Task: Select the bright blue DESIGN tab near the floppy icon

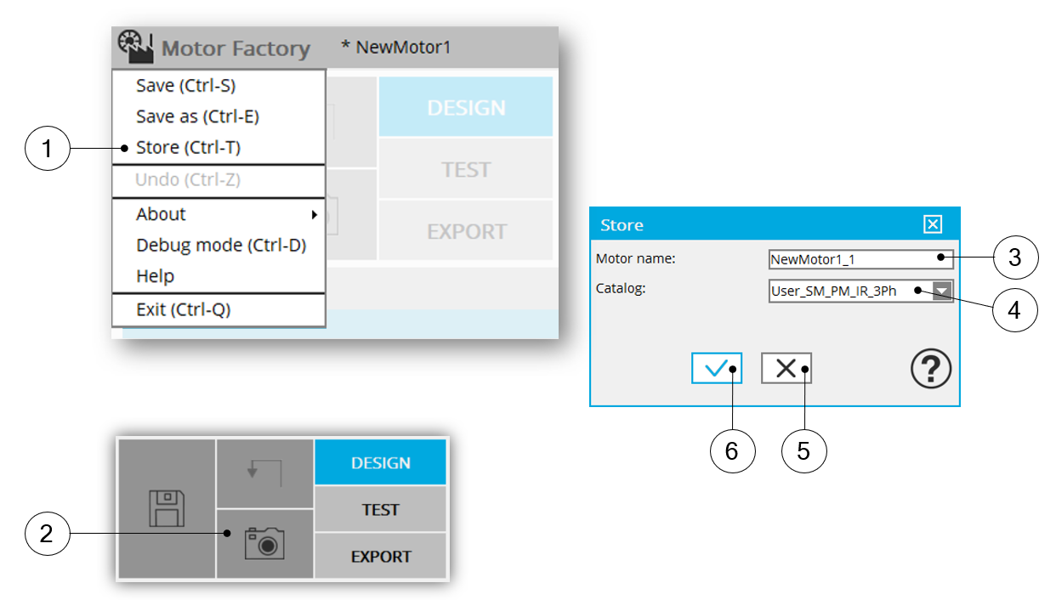Action: coord(380,463)
